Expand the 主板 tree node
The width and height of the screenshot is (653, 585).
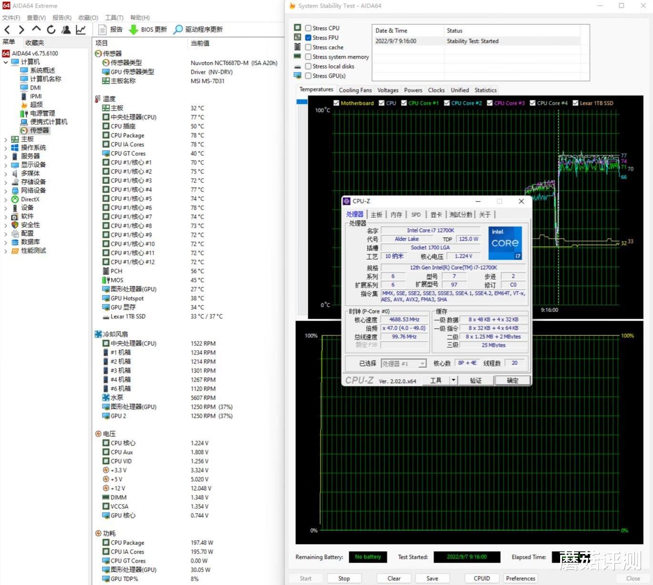(6, 139)
